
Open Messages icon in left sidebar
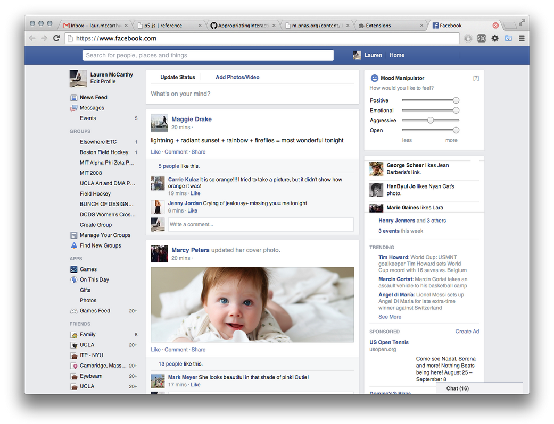click(x=74, y=108)
